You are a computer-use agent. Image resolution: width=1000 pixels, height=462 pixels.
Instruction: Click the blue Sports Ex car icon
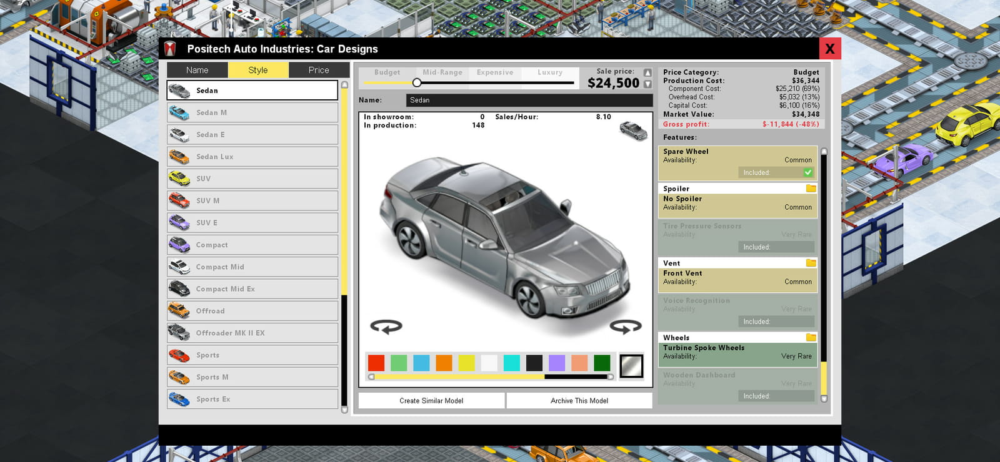tap(179, 399)
